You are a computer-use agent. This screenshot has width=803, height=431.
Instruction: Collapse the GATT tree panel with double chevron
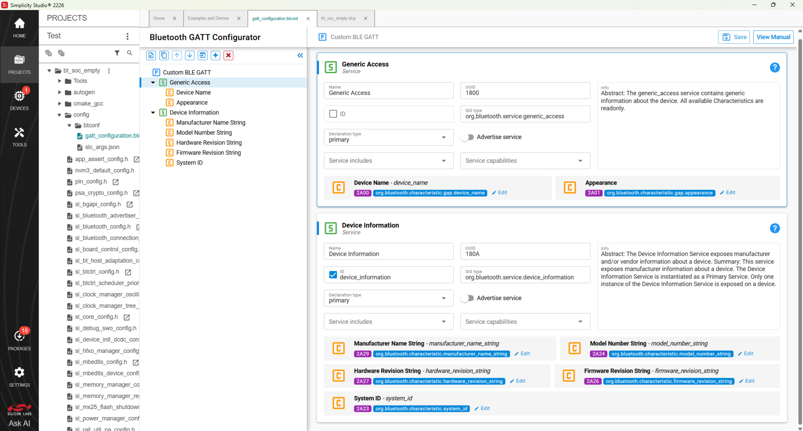(300, 55)
